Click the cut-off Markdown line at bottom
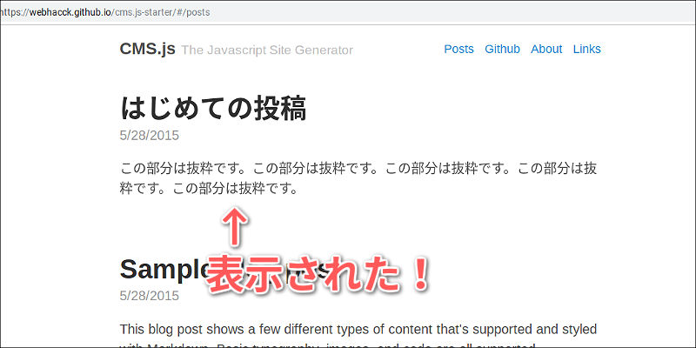The width and height of the screenshot is (696, 348). [329, 345]
